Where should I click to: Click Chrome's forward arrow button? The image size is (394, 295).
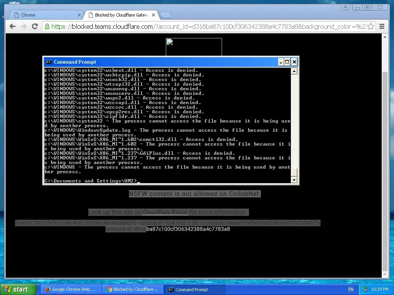tap(23, 27)
